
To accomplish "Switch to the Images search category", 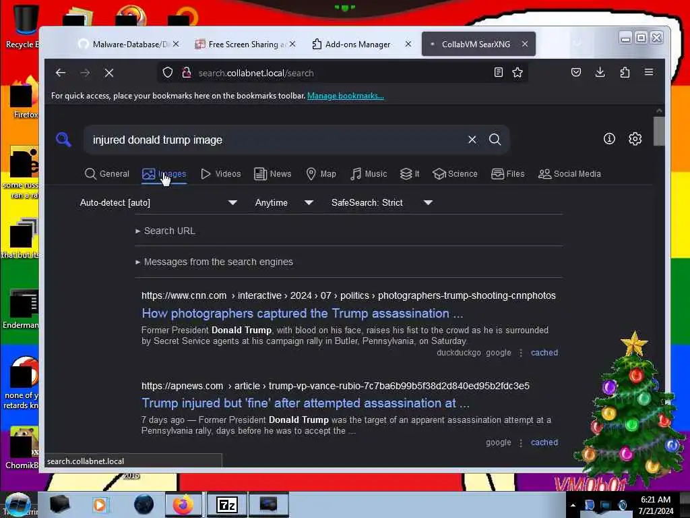I will [164, 174].
